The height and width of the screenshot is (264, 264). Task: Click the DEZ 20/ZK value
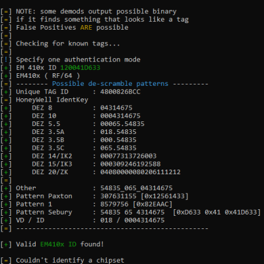point(141,172)
